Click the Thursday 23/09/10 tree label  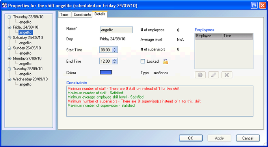click(28, 17)
